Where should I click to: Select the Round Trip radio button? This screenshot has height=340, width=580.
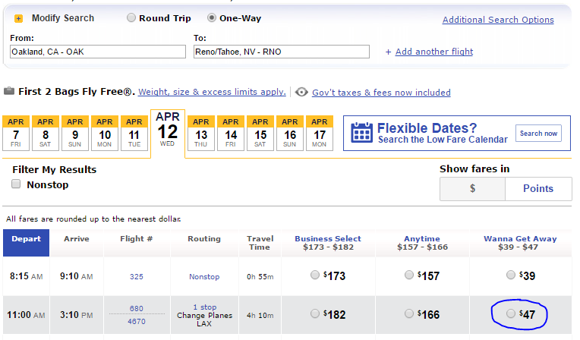[x=132, y=17]
